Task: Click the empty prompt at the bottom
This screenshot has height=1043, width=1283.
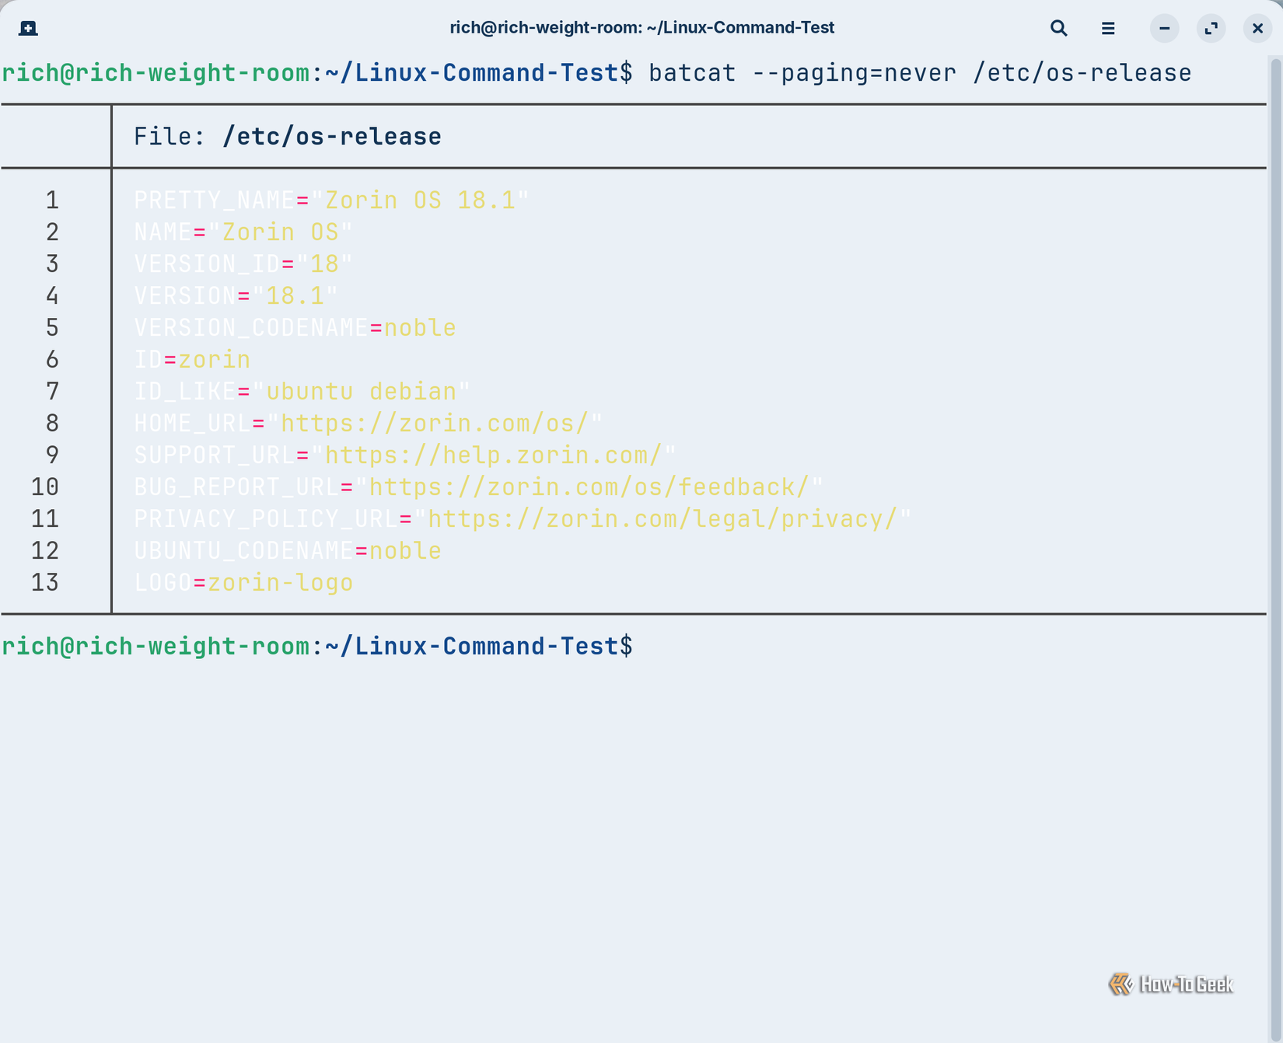Action: pyautogui.click(x=317, y=647)
